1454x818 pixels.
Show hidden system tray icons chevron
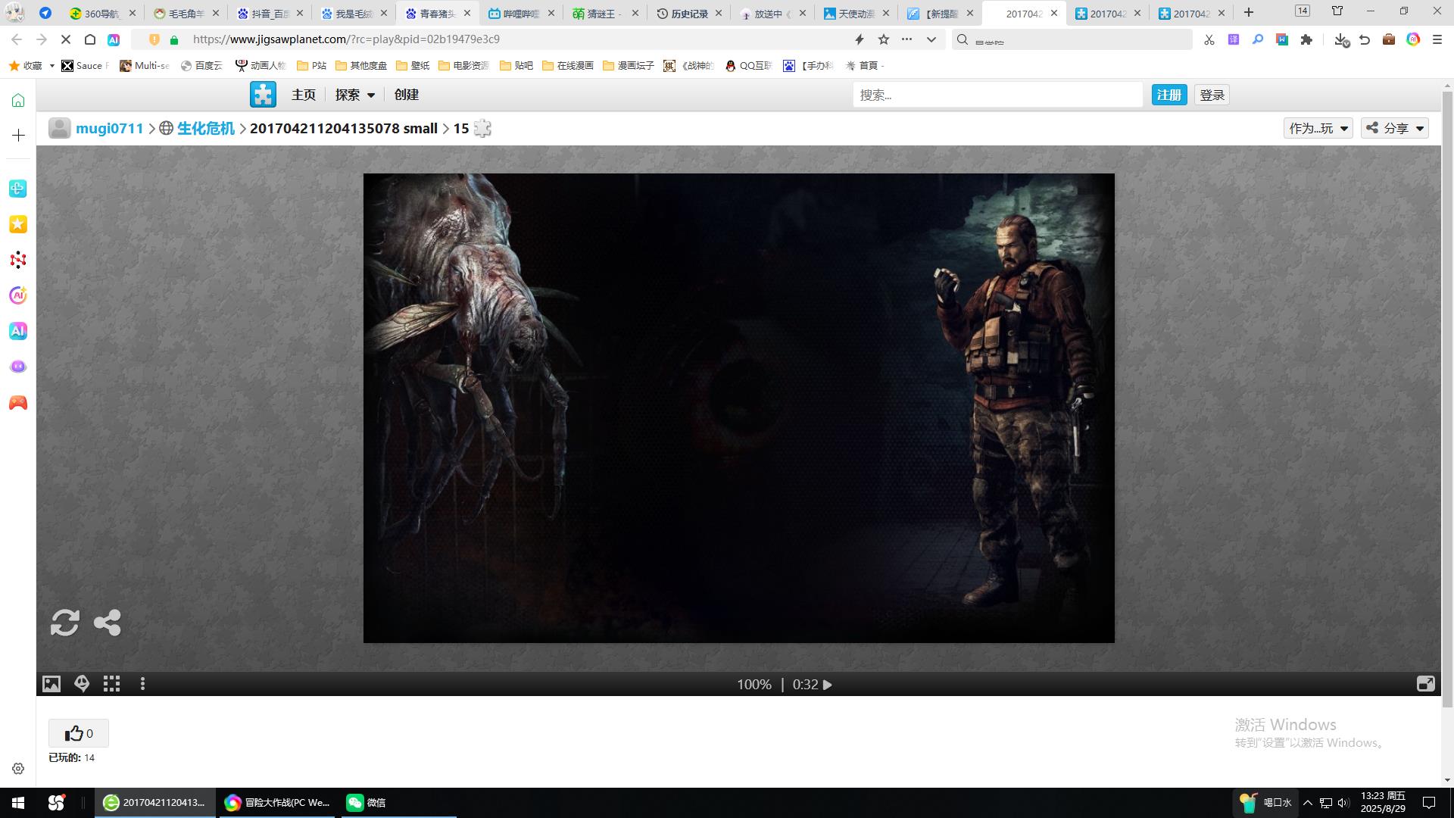[1307, 803]
